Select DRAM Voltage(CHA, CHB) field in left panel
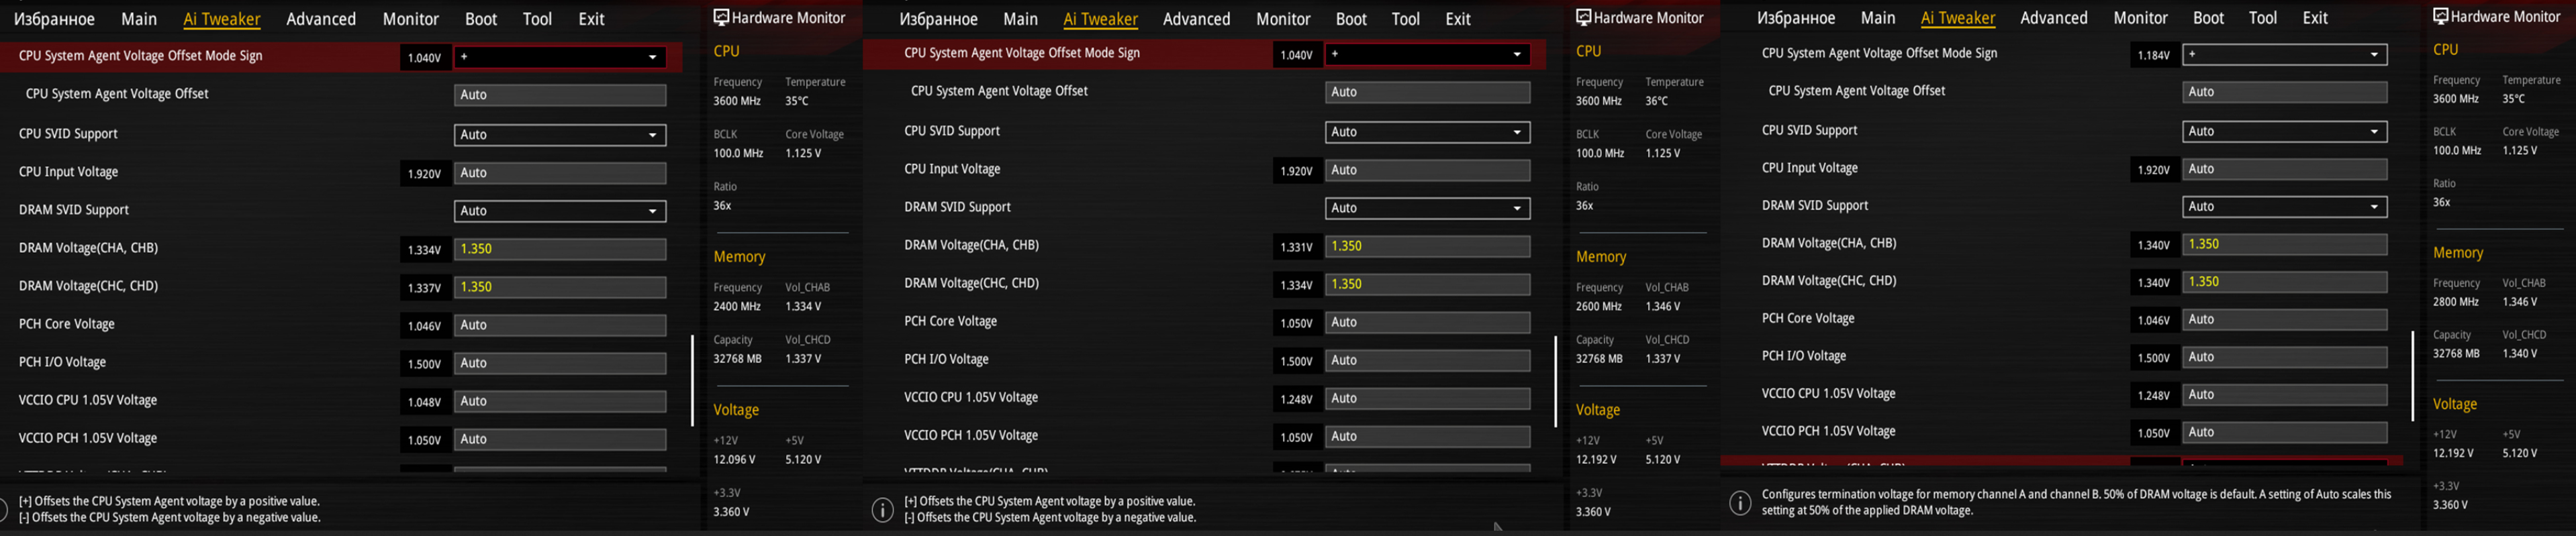The image size is (2576, 536). click(x=560, y=249)
